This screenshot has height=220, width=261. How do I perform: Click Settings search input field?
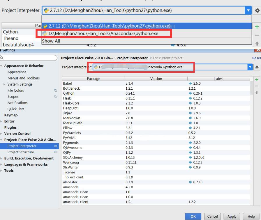29,58
